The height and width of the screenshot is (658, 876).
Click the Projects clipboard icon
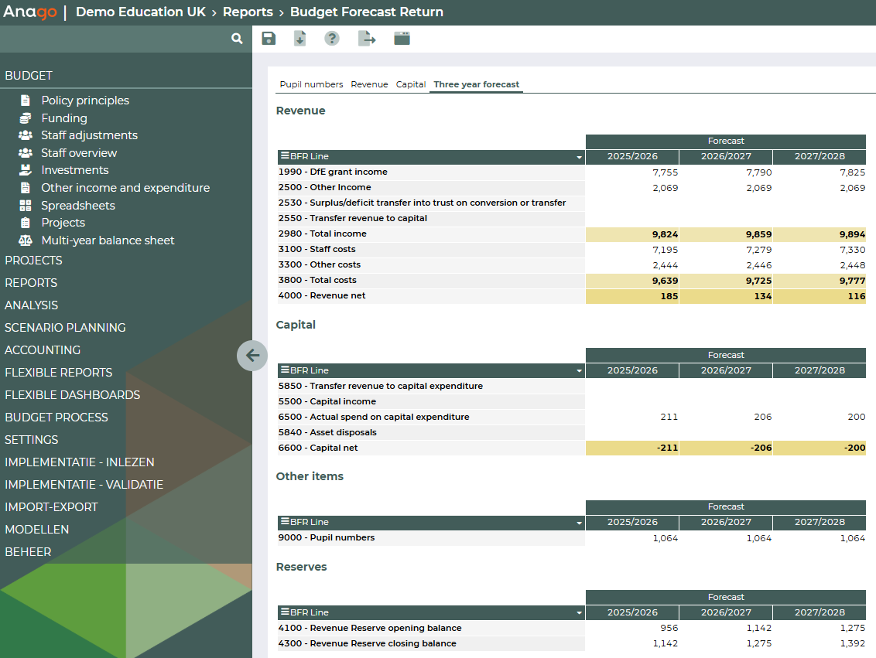pos(25,223)
